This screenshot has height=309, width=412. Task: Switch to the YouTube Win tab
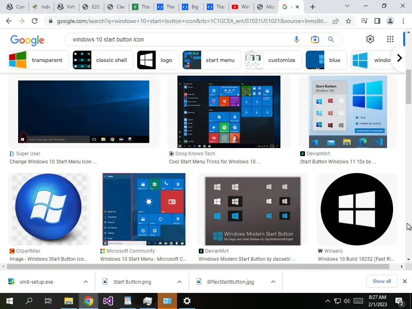[241, 7]
